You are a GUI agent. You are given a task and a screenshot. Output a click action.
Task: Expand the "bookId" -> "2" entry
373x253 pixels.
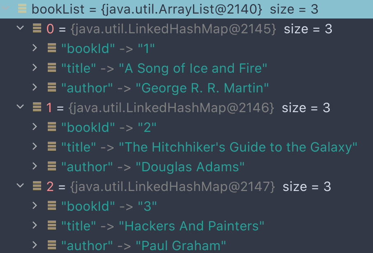click(35, 127)
